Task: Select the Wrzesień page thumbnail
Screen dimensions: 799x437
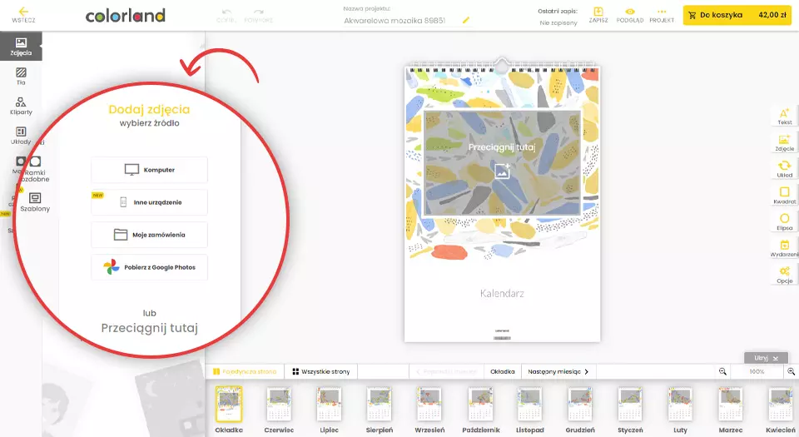Action: (430, 408)
